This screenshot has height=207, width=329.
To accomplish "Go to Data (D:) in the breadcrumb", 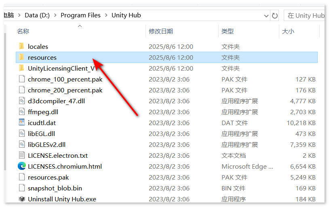I will point(37,15).
